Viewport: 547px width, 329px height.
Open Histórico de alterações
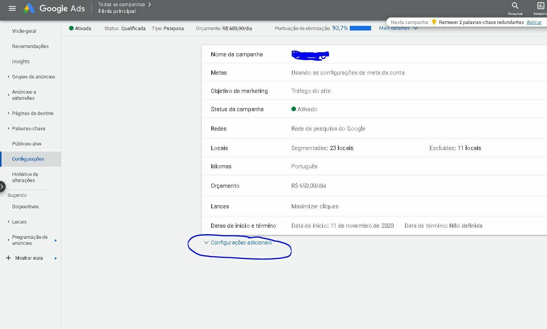25,177
